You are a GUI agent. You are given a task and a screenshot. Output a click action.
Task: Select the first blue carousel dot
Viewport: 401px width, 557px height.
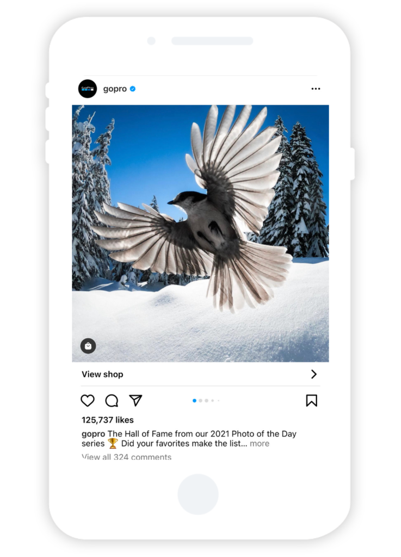tap(194, 401)
